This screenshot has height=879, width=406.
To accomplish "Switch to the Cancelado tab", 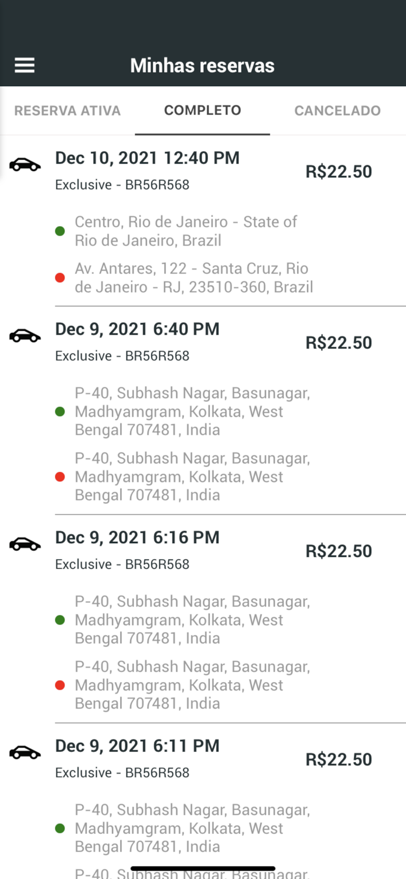I will point(337,111).
